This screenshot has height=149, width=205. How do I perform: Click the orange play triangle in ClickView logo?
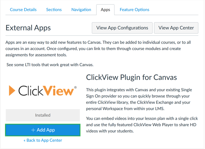point(12,90)
